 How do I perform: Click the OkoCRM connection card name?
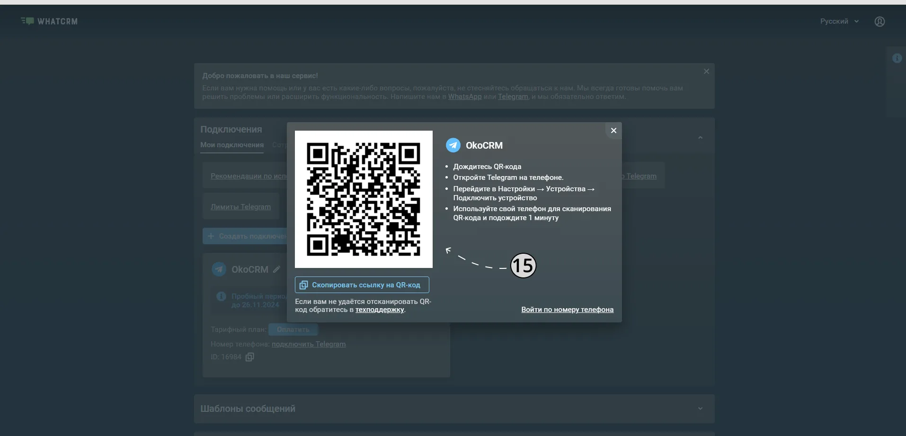pos(250,269)
